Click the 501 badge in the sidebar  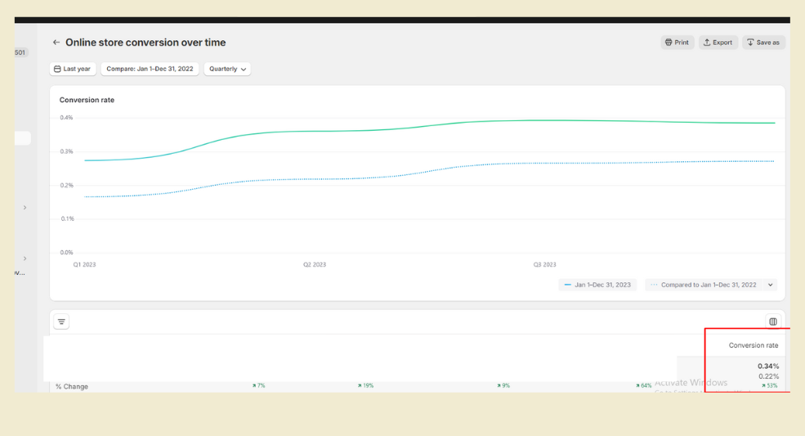(x=20, y=52)
